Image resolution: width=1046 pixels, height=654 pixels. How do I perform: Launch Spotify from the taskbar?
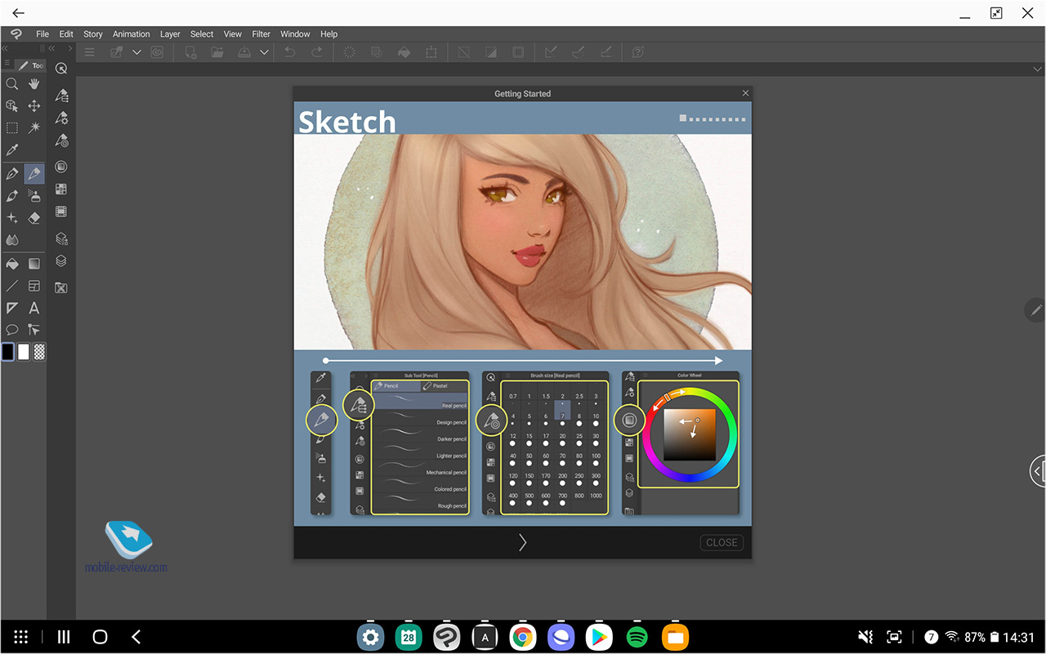(637, 637)
